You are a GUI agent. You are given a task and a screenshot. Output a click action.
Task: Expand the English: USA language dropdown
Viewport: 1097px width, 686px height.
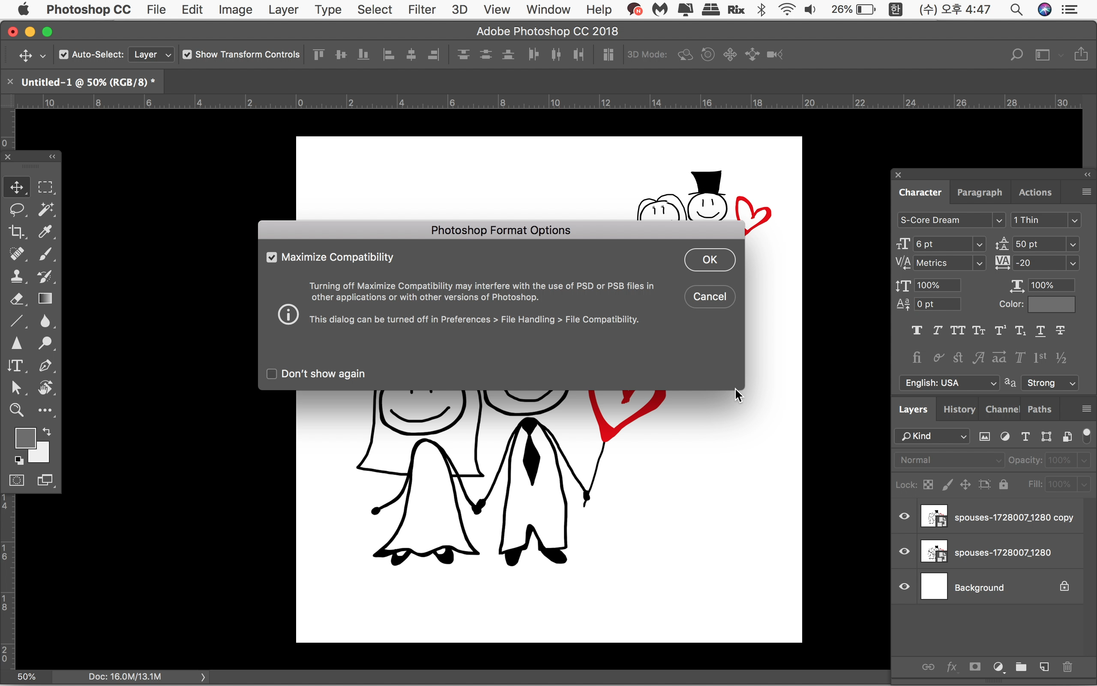tap(949, 383)
